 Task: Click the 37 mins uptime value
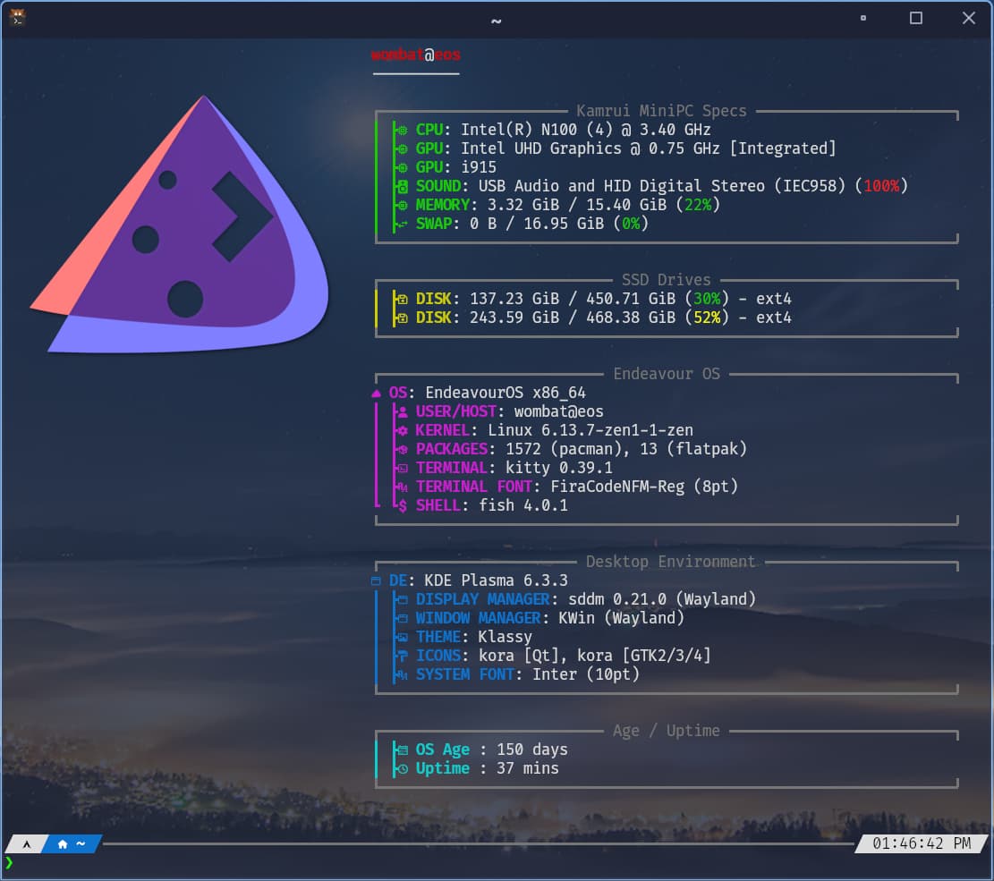pyautogui.click(x=528, y=769)
